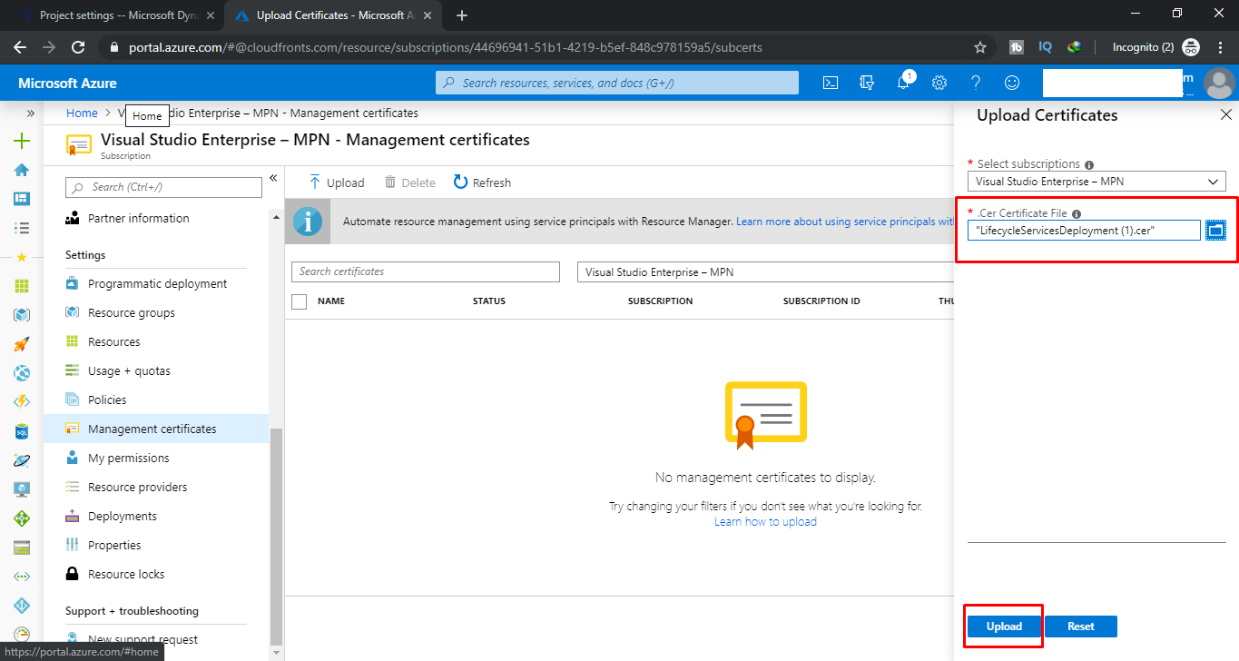Open a new browser tab
The image size is (1239, 661).
click(x=462, y=15)
